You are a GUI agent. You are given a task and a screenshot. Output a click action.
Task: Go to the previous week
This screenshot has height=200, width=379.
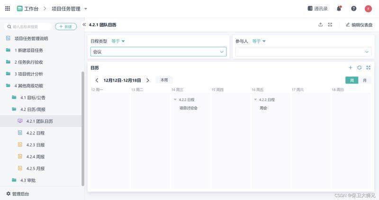tap(97, 80)
